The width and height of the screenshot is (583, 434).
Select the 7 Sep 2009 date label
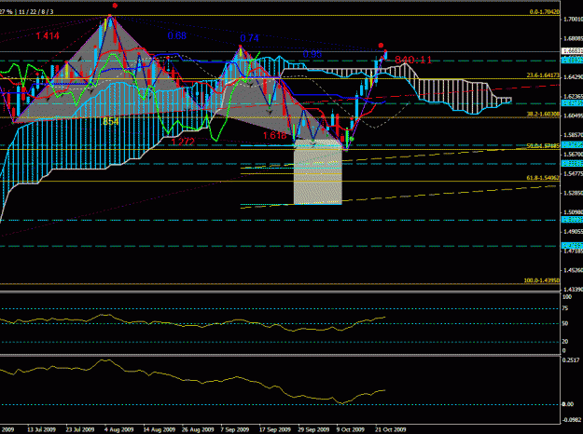coord(235,429)
